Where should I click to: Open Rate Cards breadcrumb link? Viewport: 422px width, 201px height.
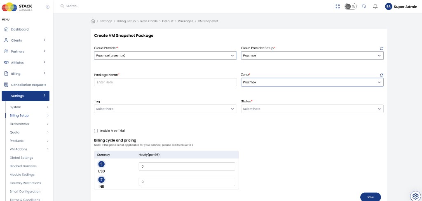click(149, 21)
